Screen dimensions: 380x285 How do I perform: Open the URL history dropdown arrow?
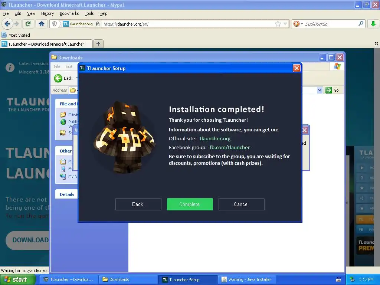[x=285, y=24]
